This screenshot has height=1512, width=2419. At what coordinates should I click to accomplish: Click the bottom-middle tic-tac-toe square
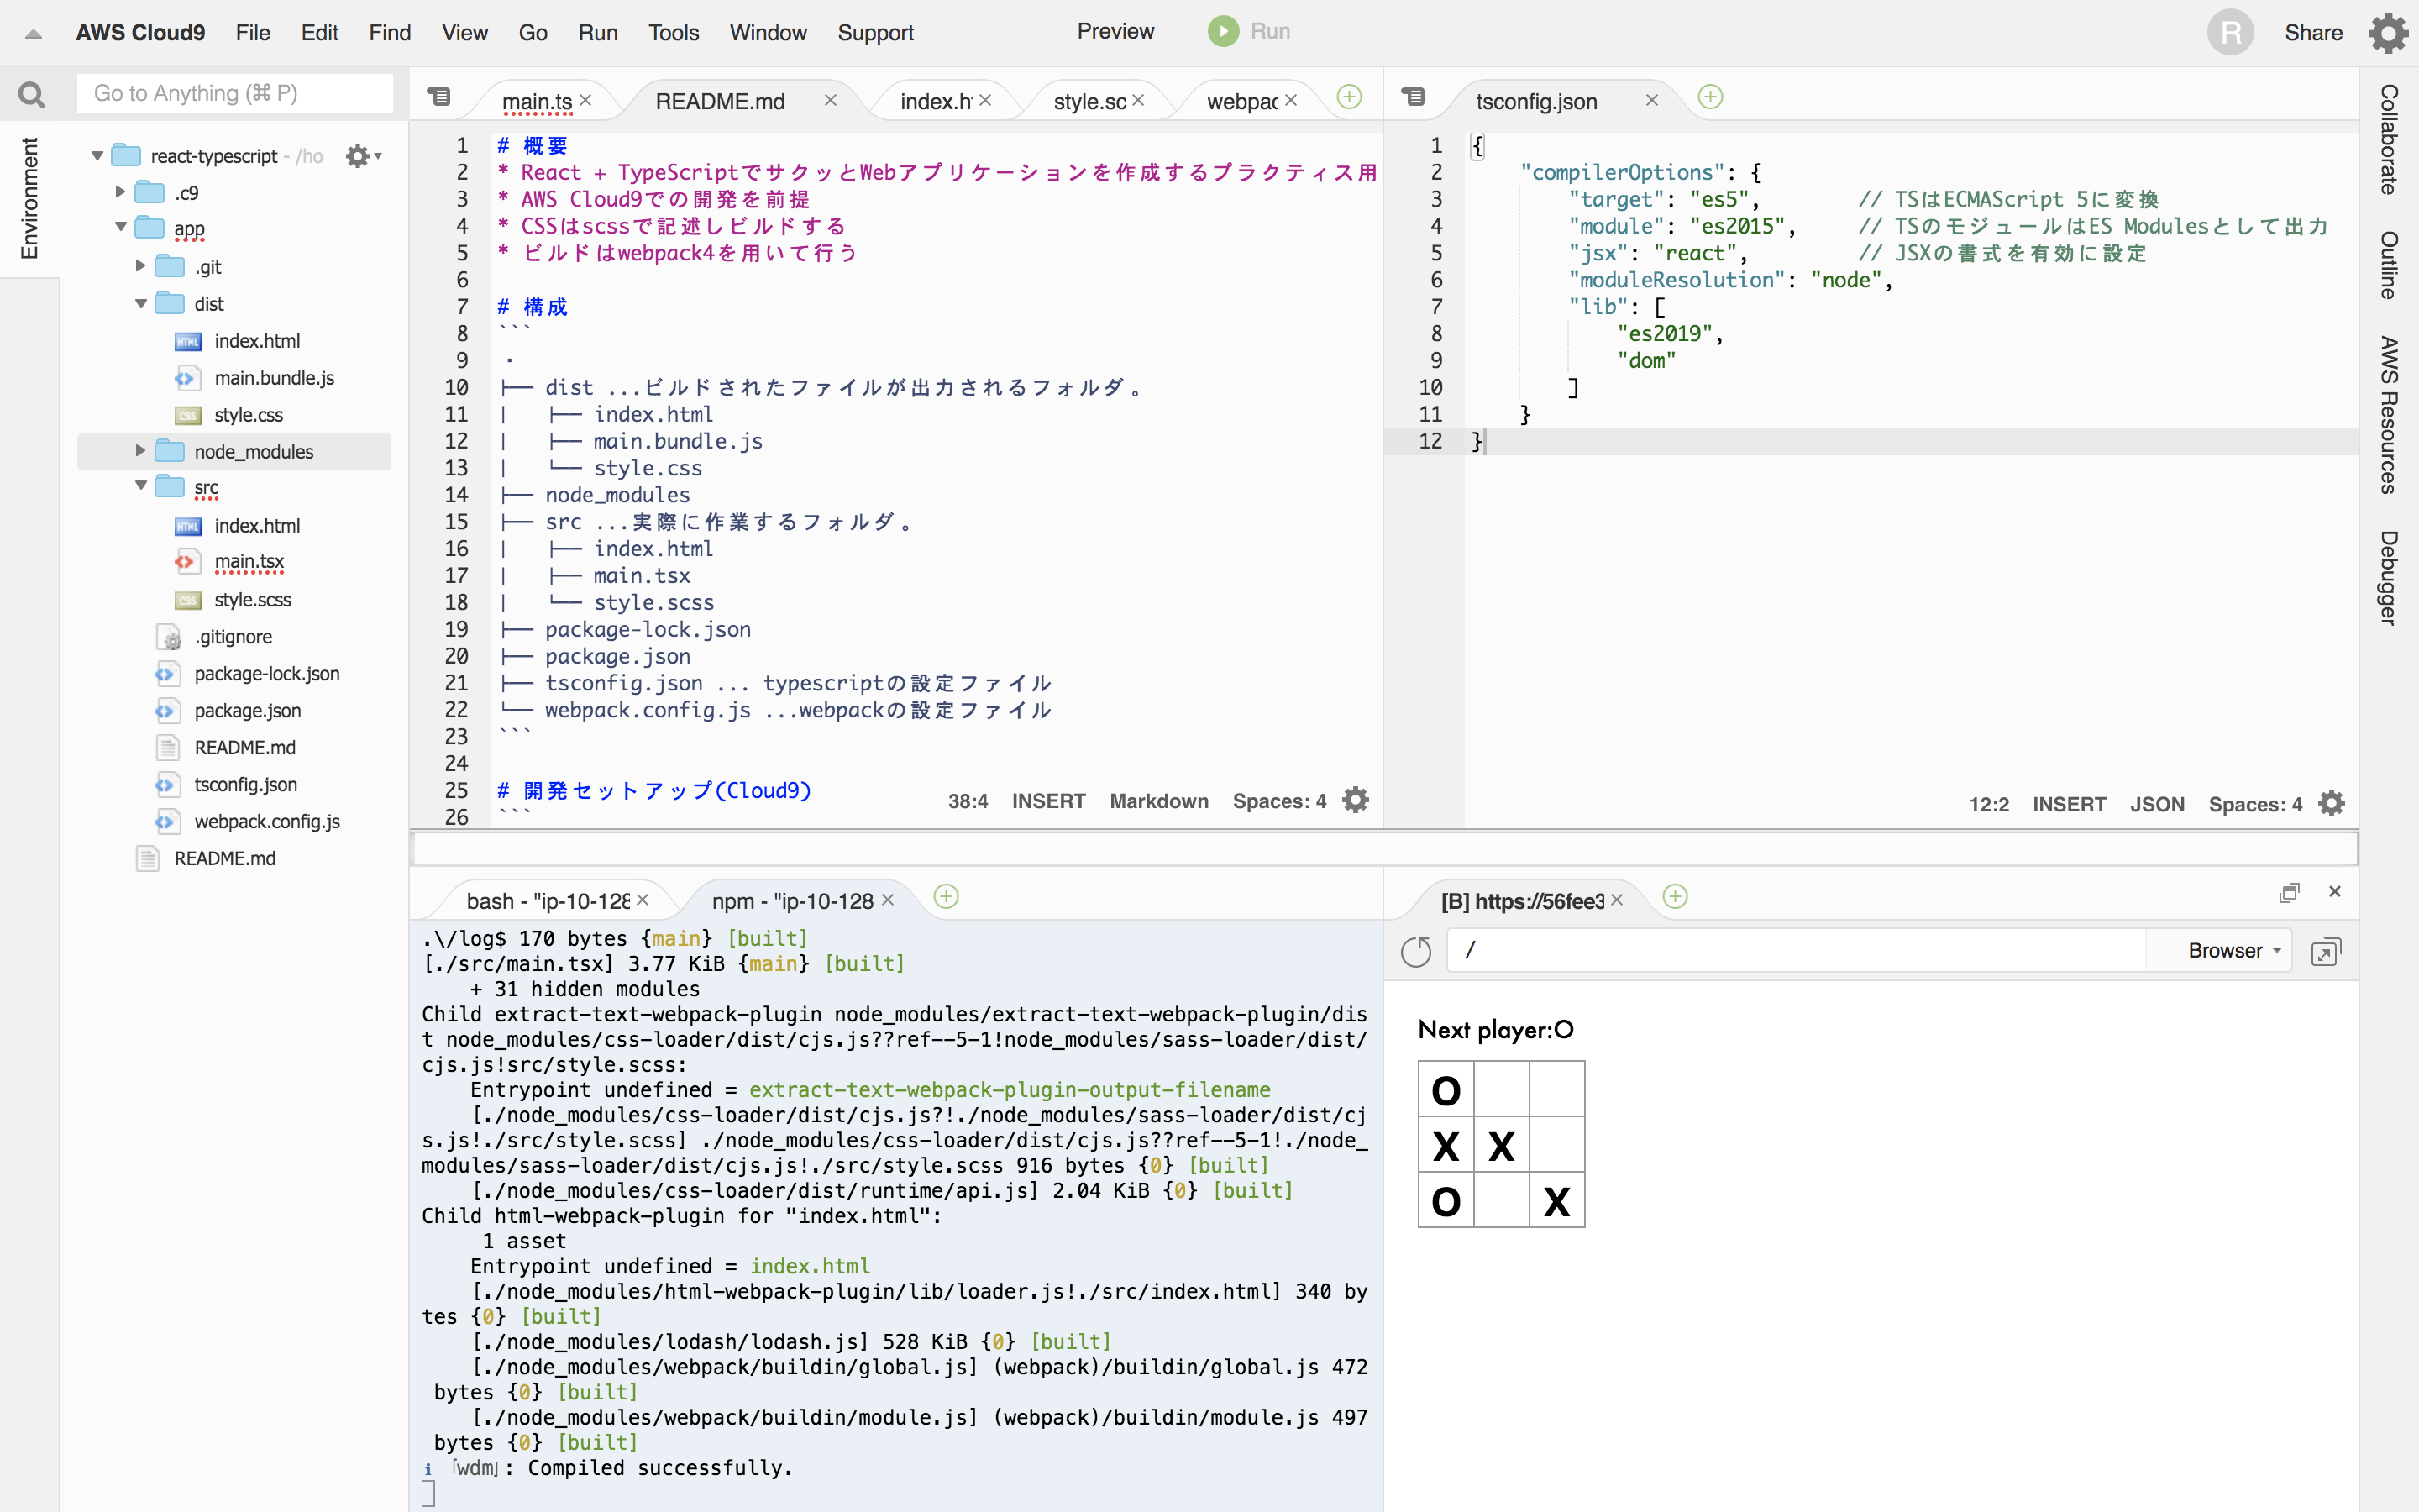1500,1200
